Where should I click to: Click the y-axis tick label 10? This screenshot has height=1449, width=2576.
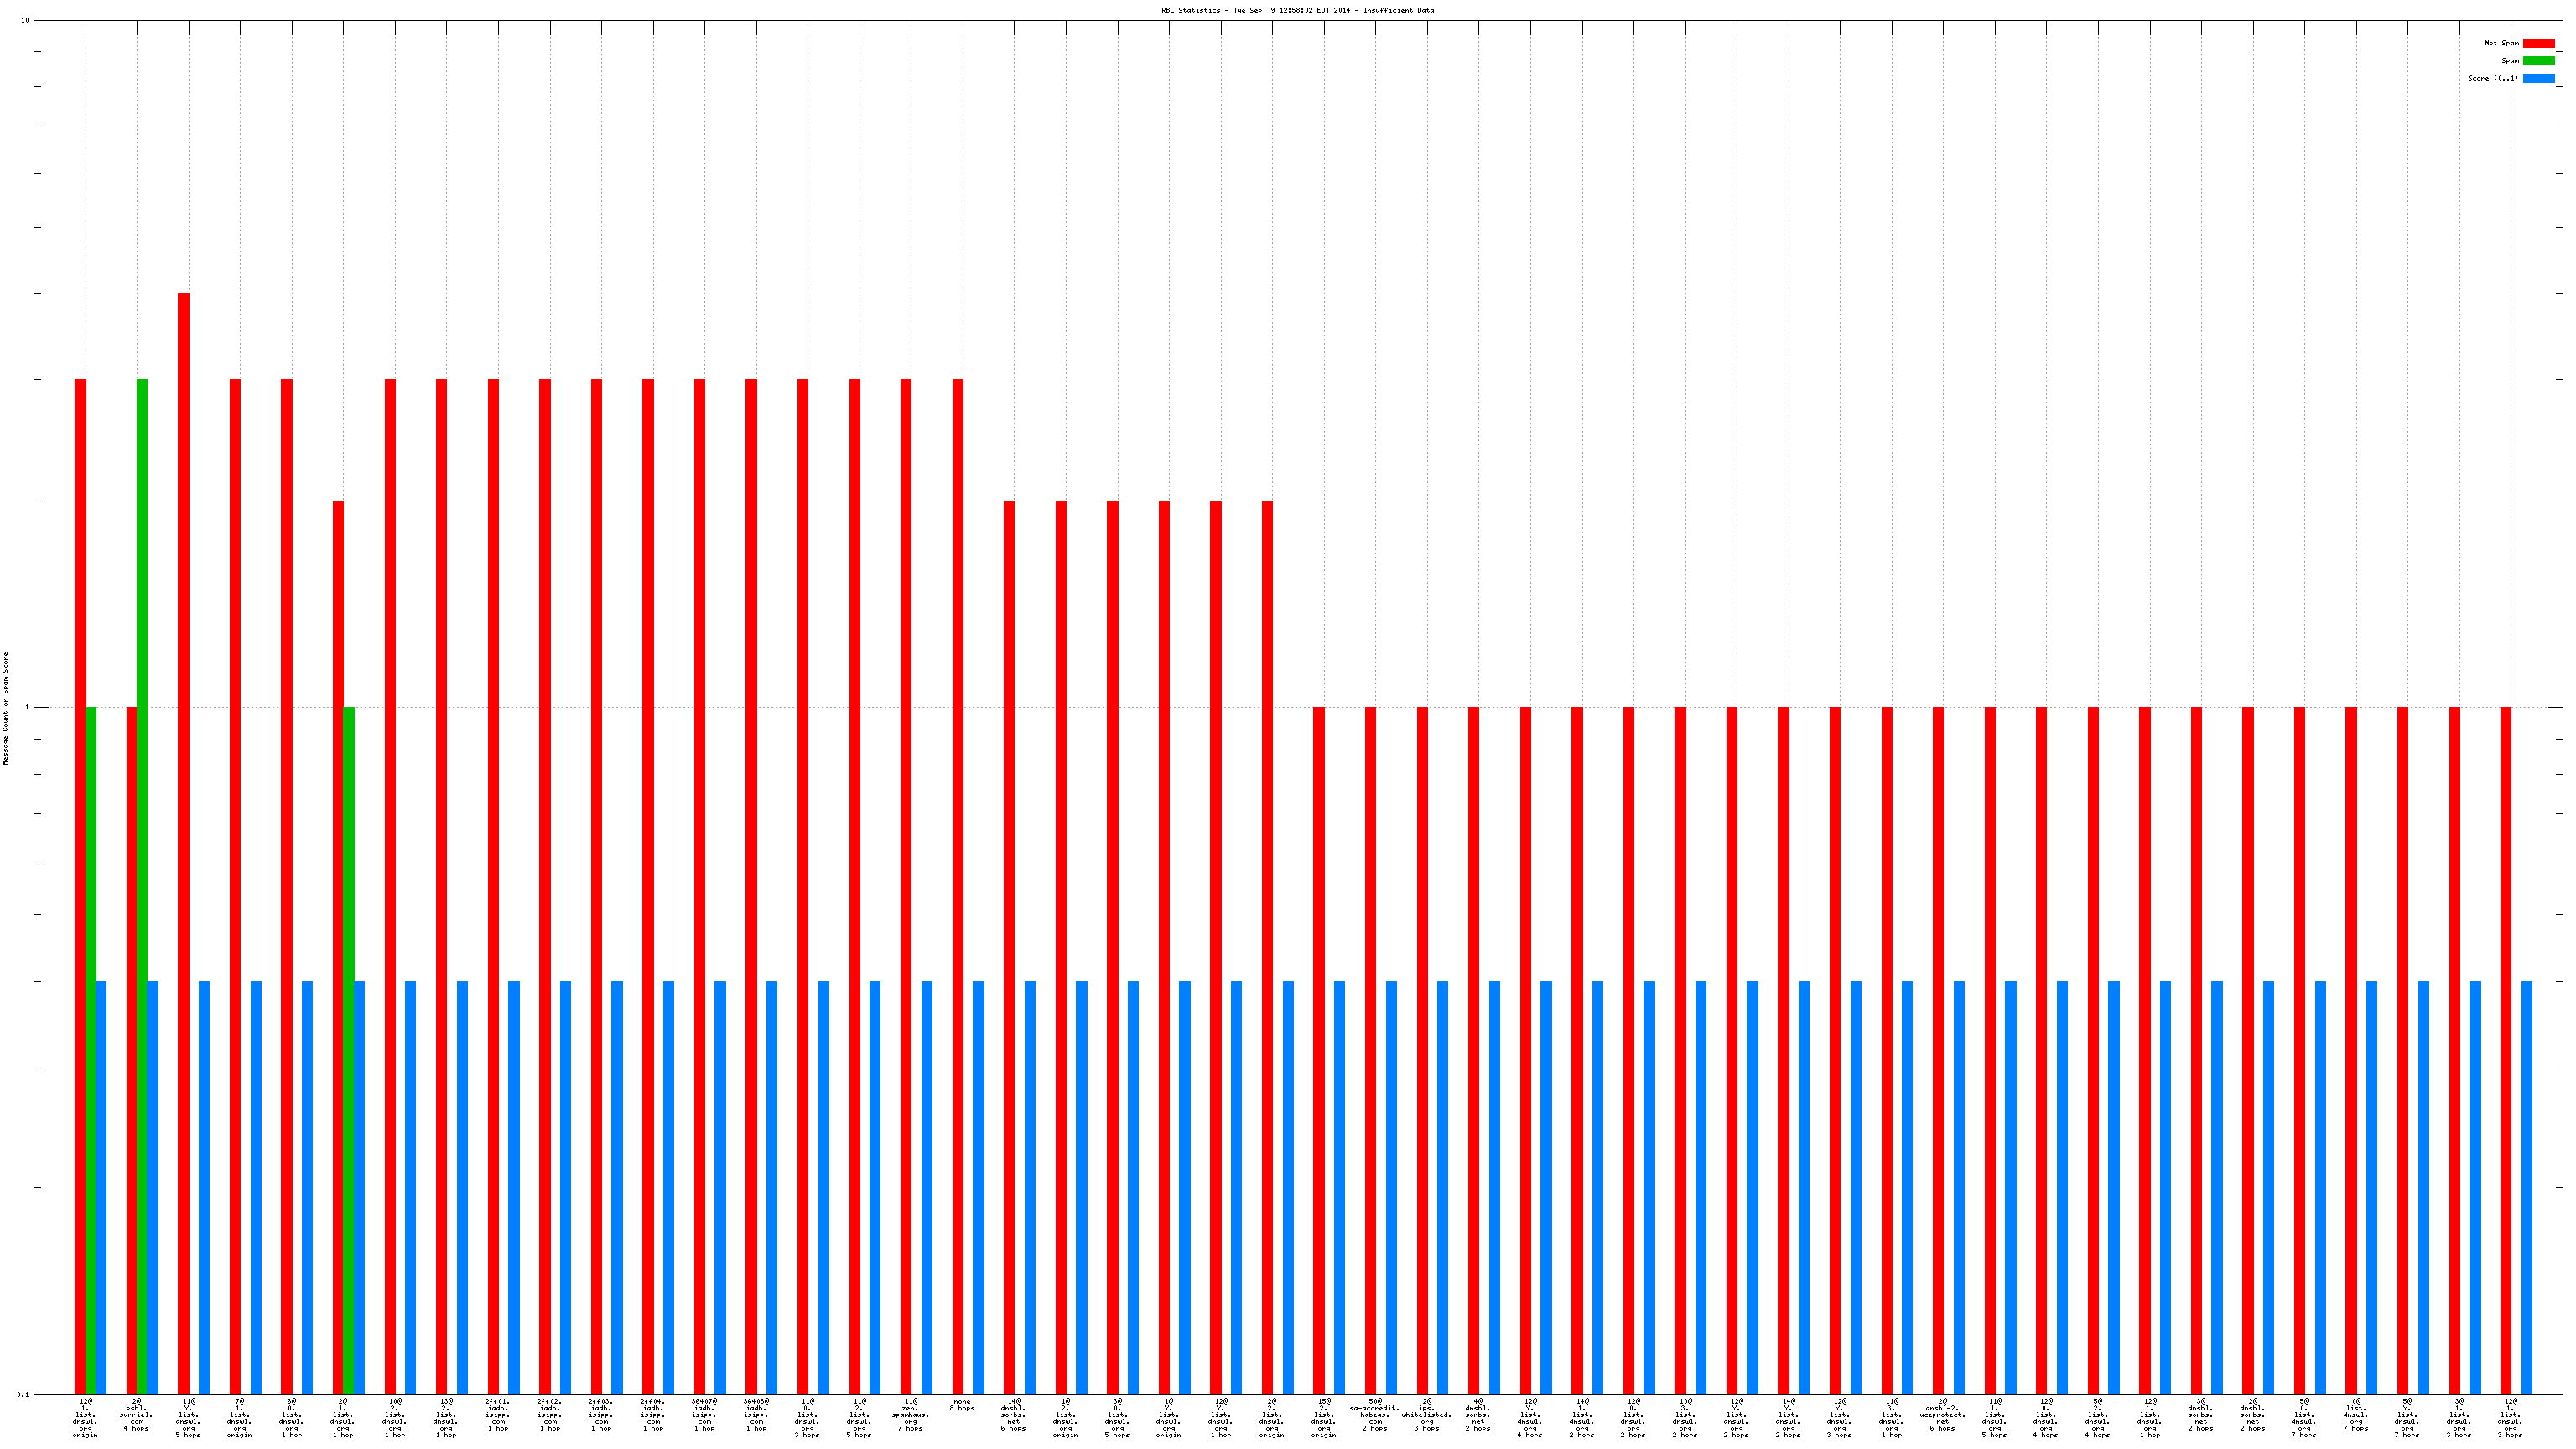click(x=25, y=21)
